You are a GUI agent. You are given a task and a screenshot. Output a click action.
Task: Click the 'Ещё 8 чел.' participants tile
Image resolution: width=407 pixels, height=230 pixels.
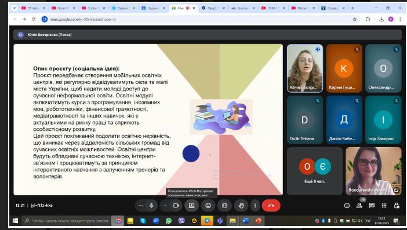[315, 171]
